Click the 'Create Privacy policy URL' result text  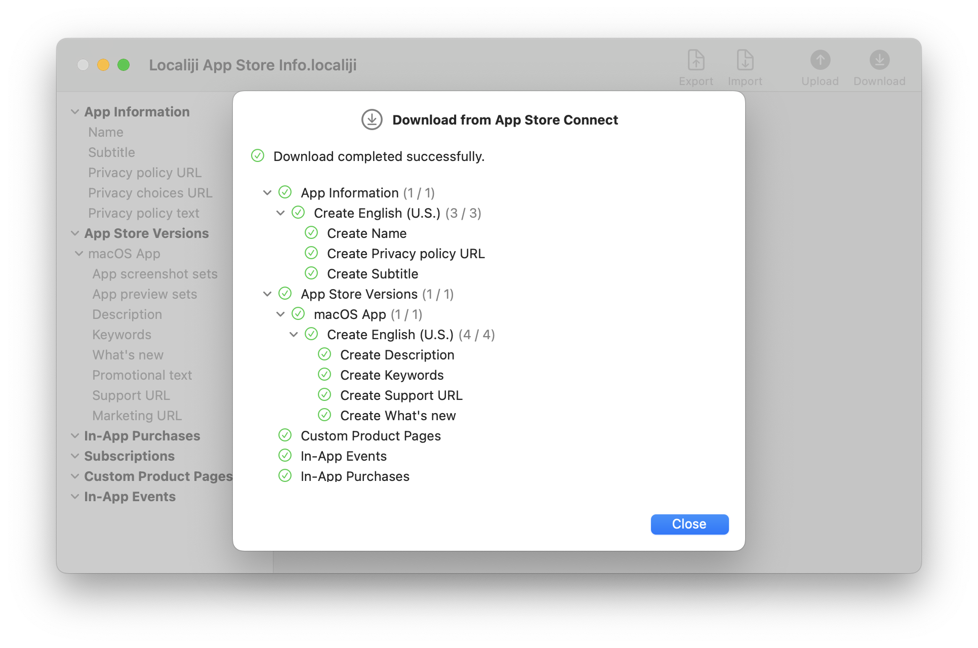click(x=406, y=254)
